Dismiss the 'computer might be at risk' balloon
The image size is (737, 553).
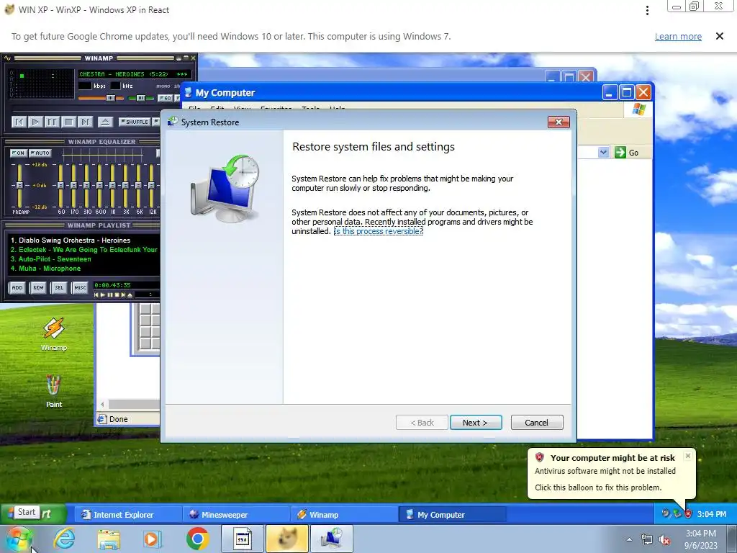click(x=687, y=456)
